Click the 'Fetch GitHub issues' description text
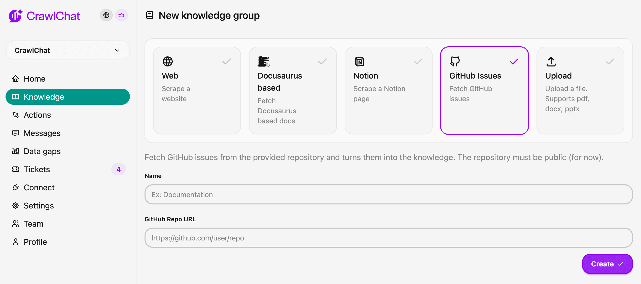The image size is (641, 284). tap(374, 157)
